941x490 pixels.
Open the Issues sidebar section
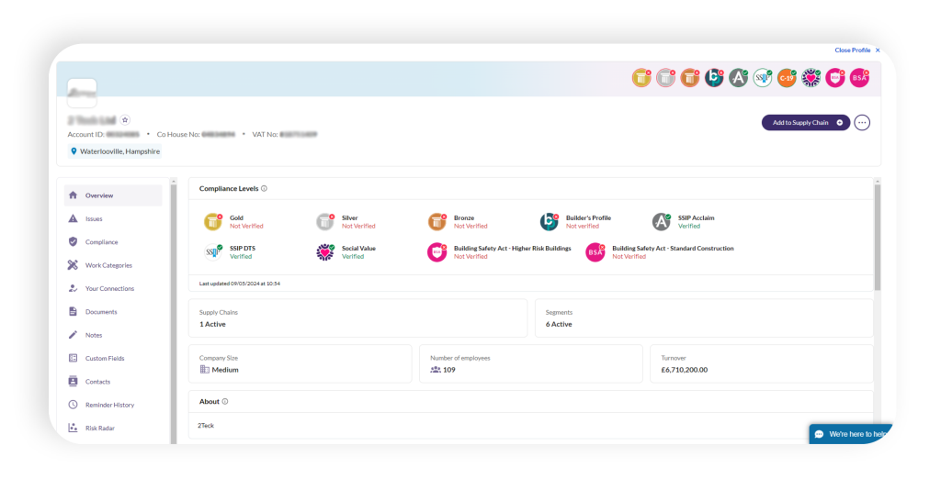tap(94, 219)
